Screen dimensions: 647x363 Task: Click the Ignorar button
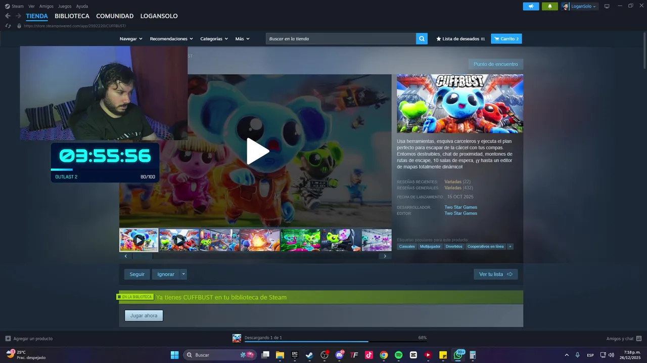[166, 274]
